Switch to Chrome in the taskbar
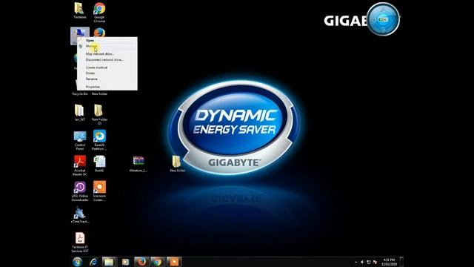This screenshot has width=474, height=267. click(x=157, y=262)
